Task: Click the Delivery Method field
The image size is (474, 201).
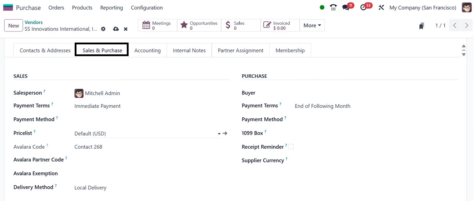Action: coord(90,188)
